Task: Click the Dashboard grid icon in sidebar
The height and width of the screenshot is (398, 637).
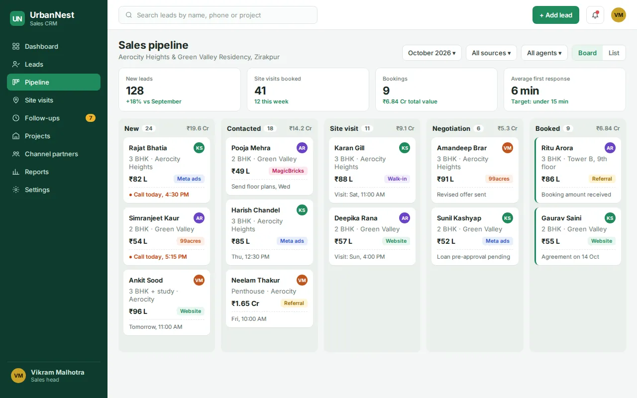Action: pyautogui.click(x=16, y=46)
